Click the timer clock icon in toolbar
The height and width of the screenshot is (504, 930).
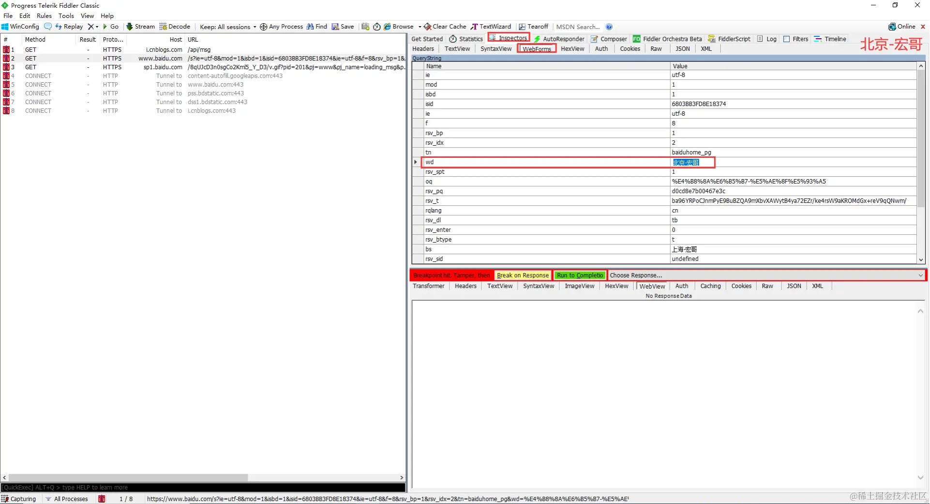pyautogui.click(x=377, y=27)
